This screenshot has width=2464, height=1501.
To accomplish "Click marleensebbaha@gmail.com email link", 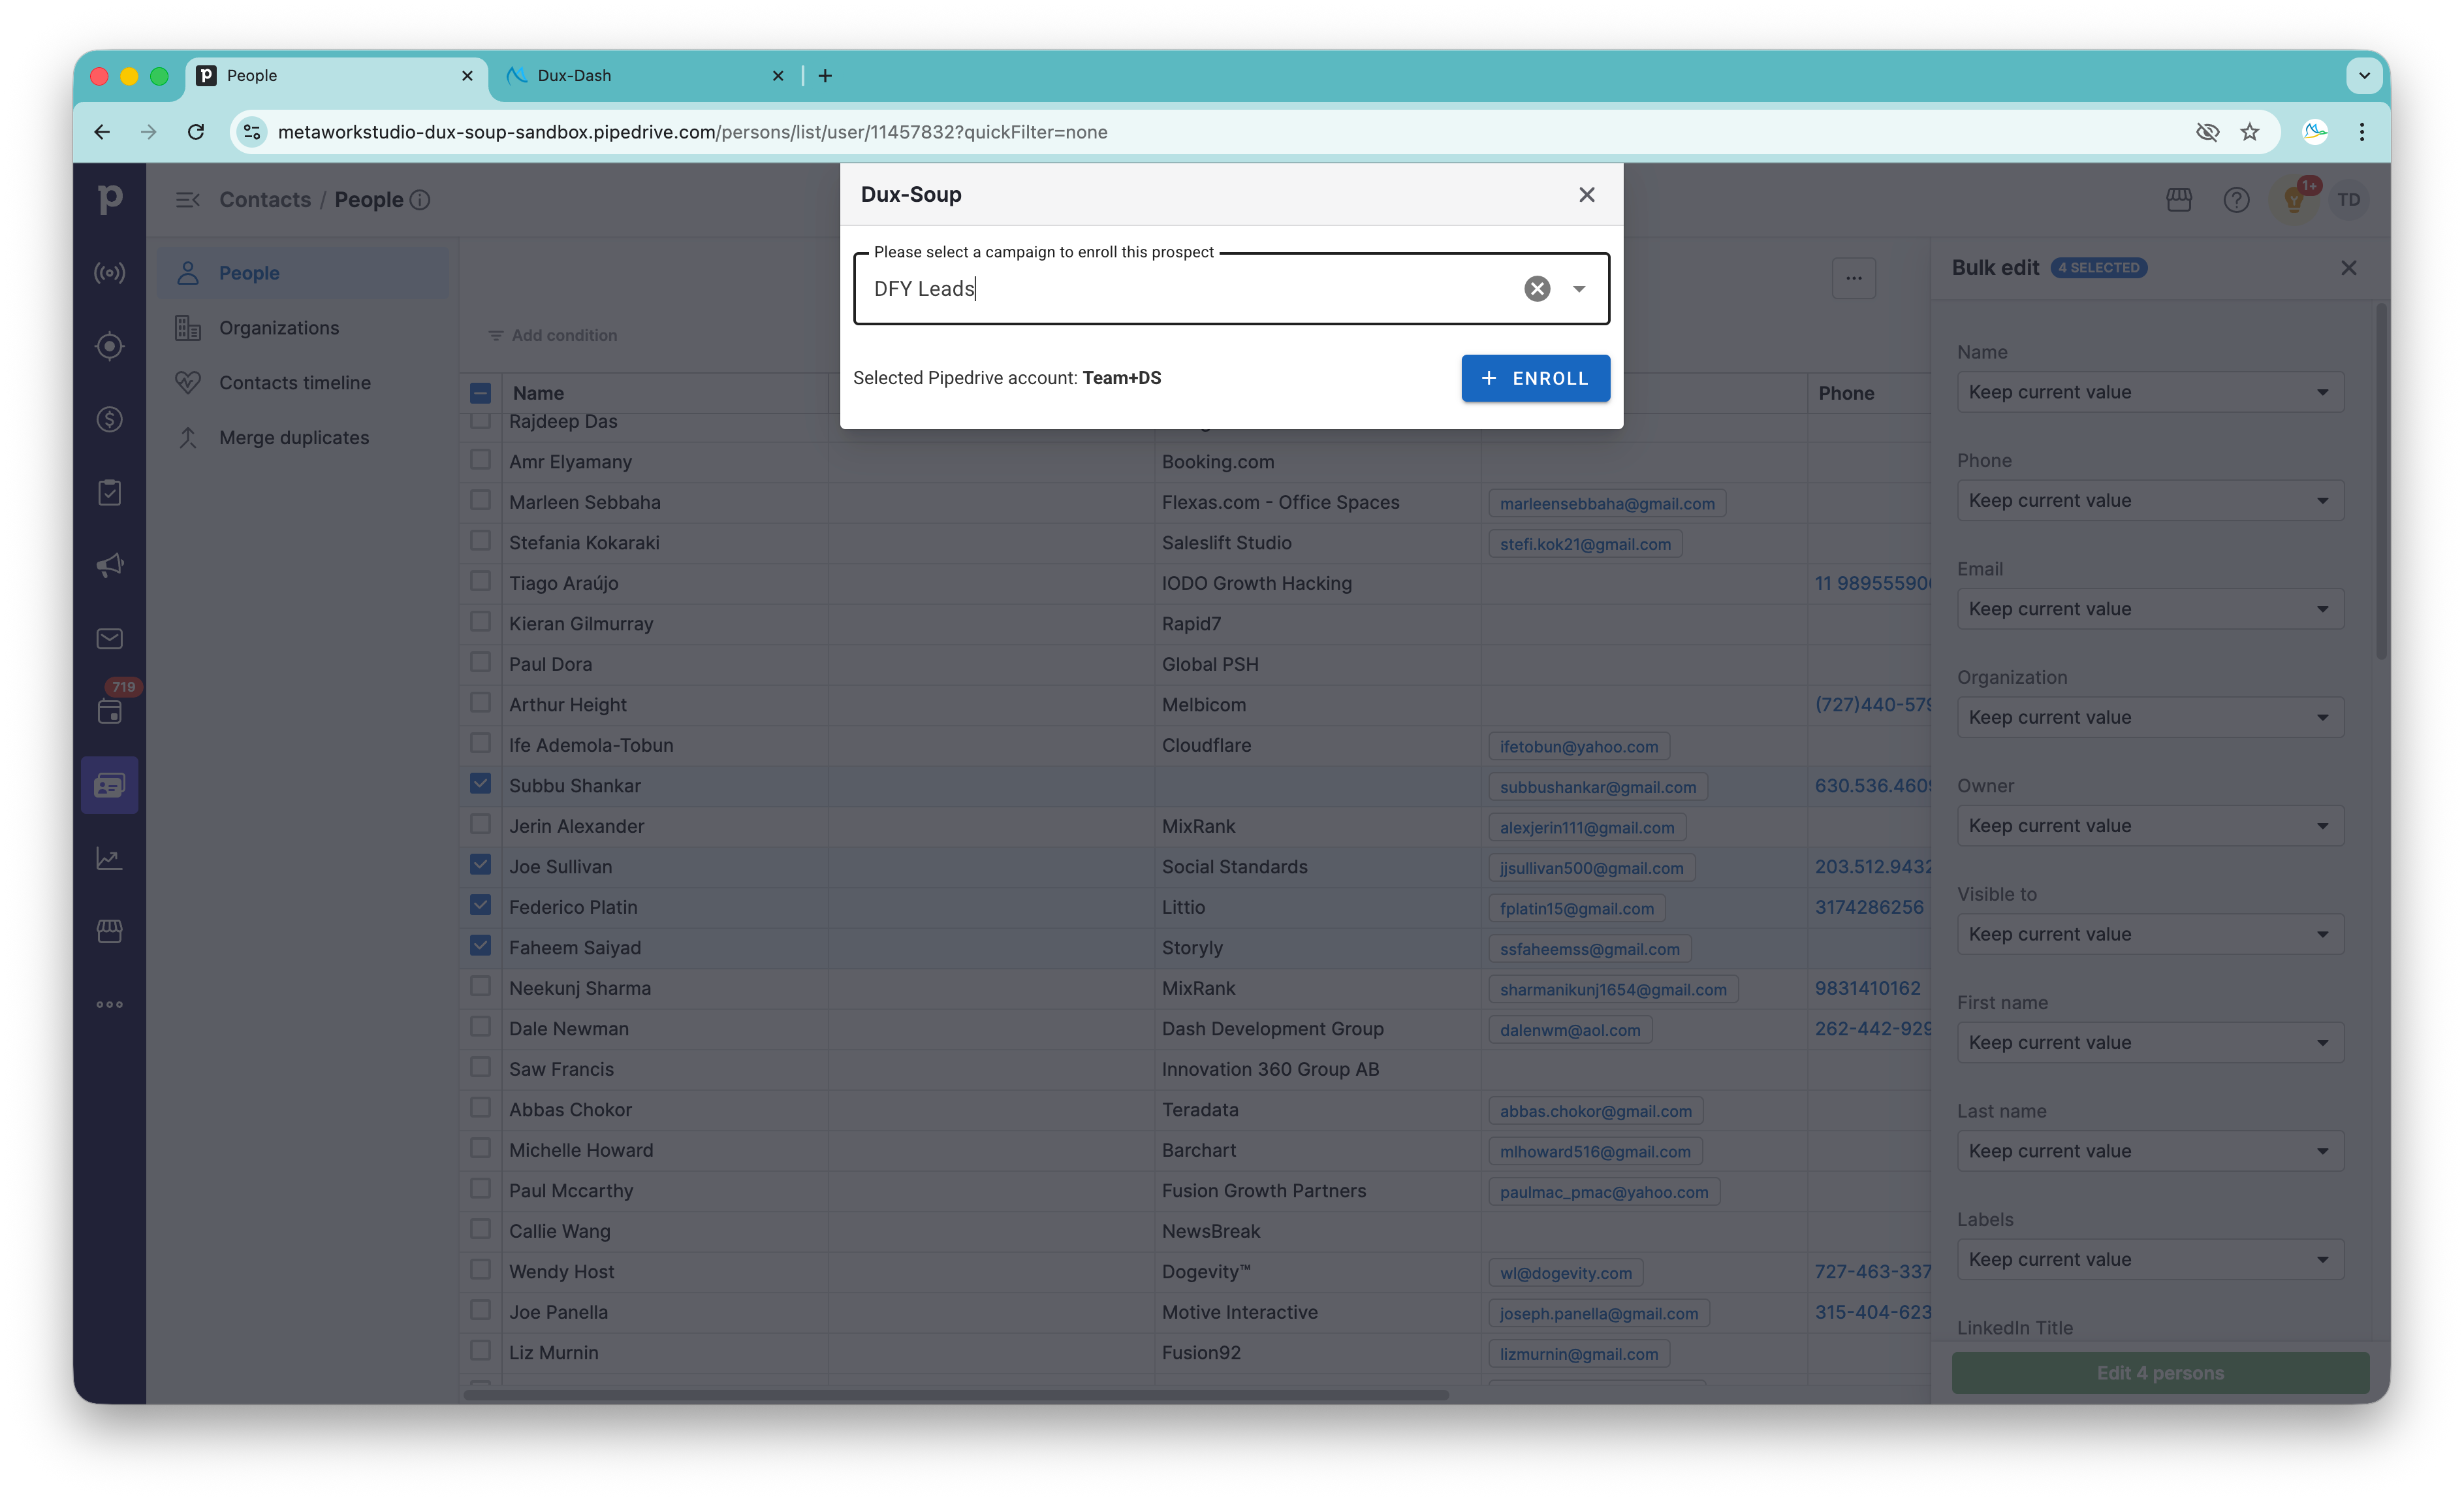I will pos(1606,504).
